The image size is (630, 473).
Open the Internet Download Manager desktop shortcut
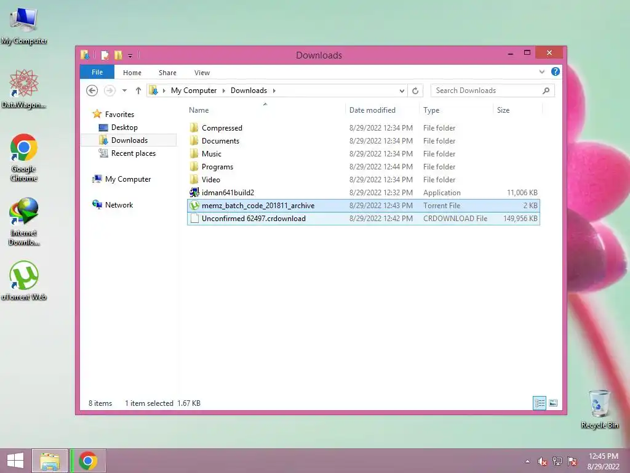pyautogui.click(x=24, y=221)
